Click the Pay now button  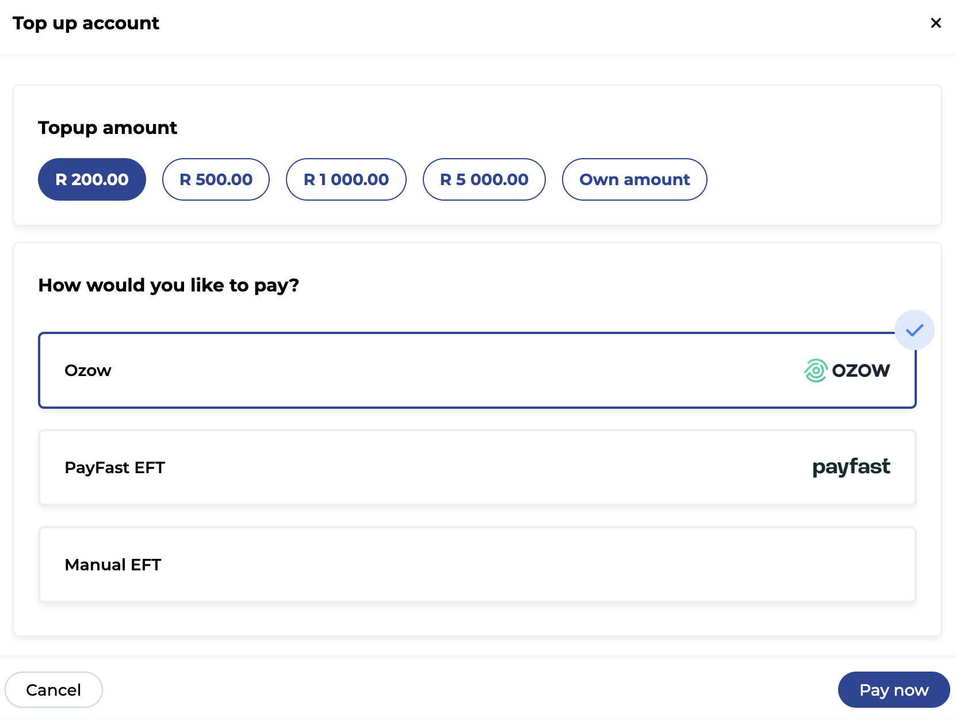point(894,689)
